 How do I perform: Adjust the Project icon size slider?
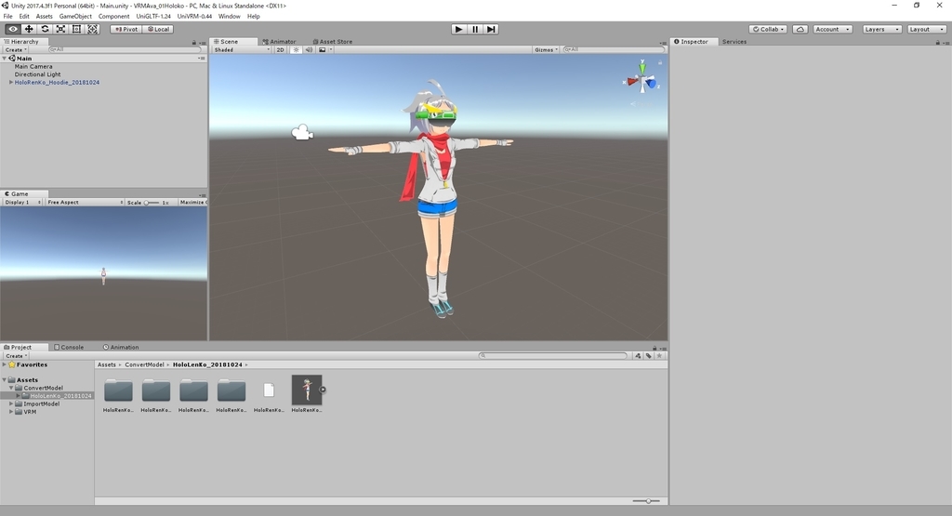(x=646, y=501)
